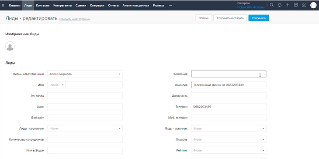Screen dimensions: 319x159
Task: Open the Контрагенты tab
Action: (x=62, y=6)
